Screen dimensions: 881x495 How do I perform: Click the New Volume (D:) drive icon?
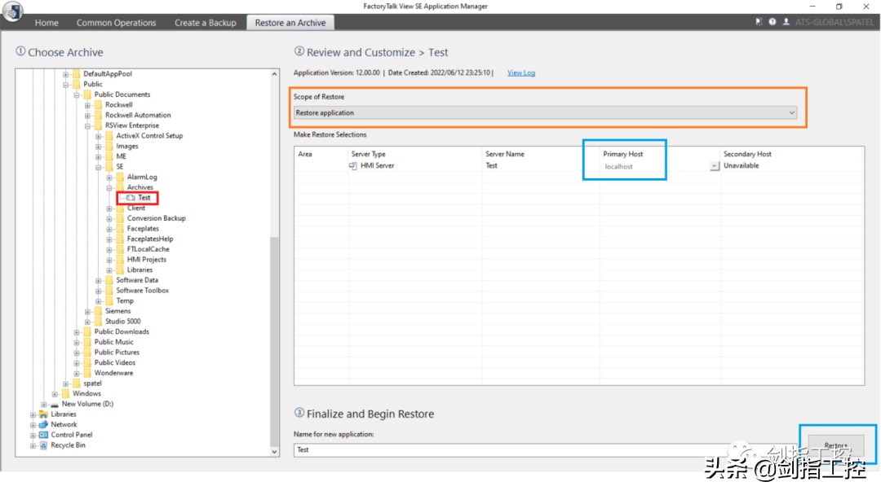[55, 404]
